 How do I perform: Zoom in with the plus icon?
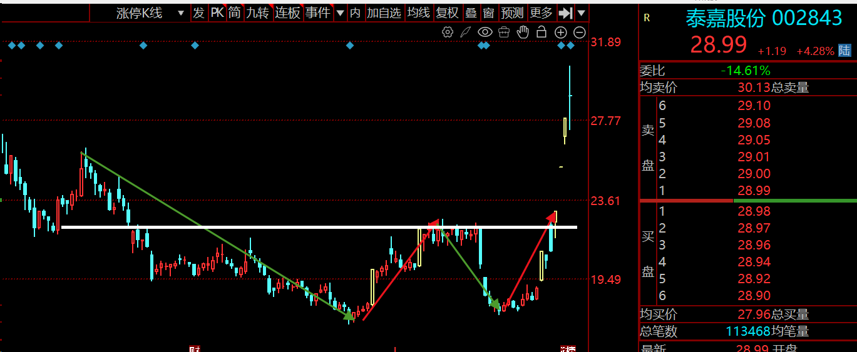[x=561, y=32]
